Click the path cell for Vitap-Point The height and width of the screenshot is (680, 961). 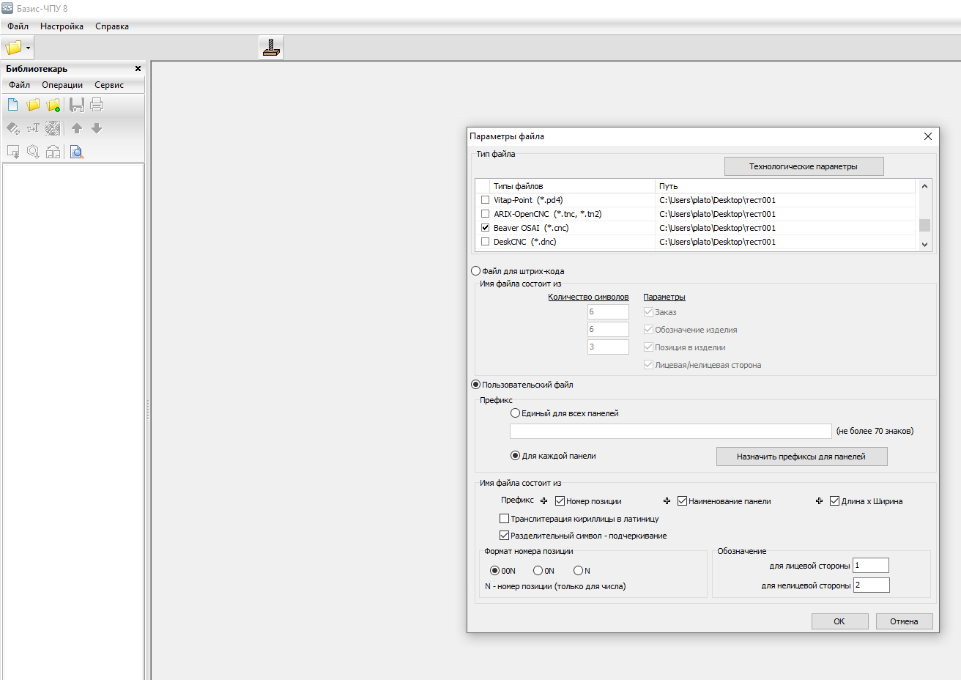pos(785,200)
